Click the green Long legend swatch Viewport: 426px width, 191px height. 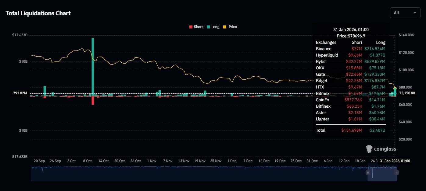208,27
